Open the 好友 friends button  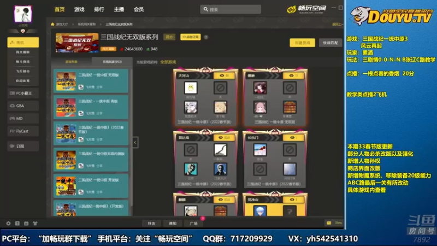pyautogui.click(x=152, y=224)
